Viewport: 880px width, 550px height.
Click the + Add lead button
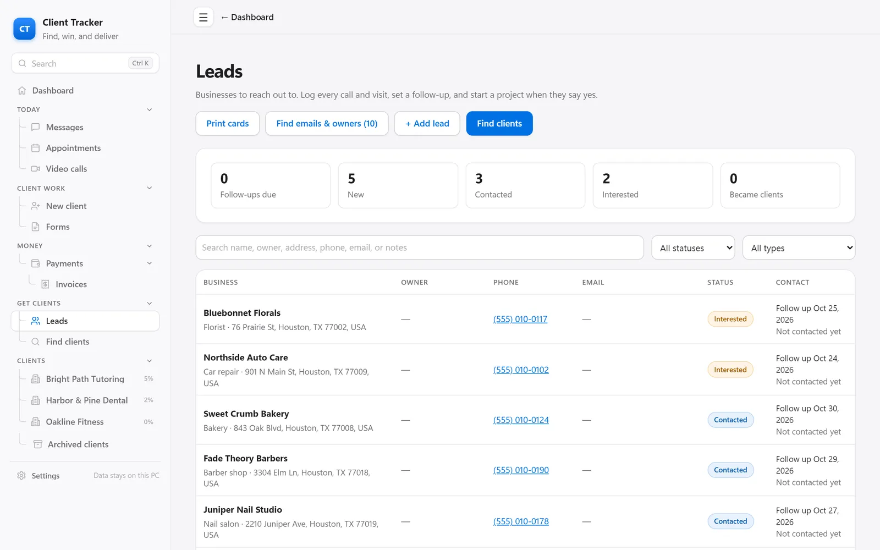[427, 124]
